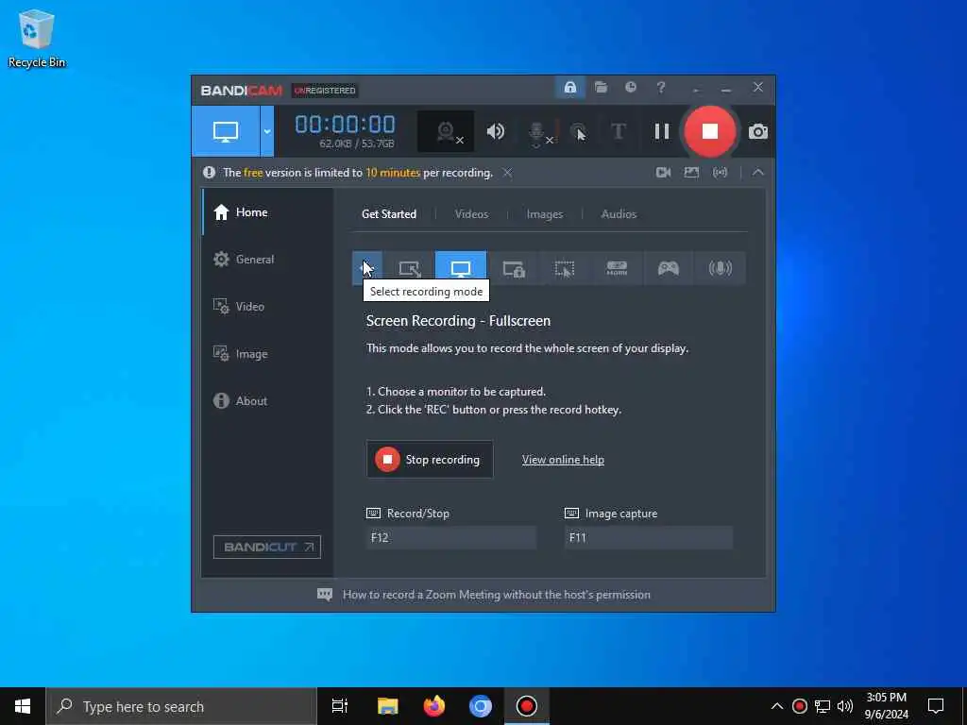Click the recording timer 00:00:00
This screenshot has width=967, height=725.
pos(345,125)
